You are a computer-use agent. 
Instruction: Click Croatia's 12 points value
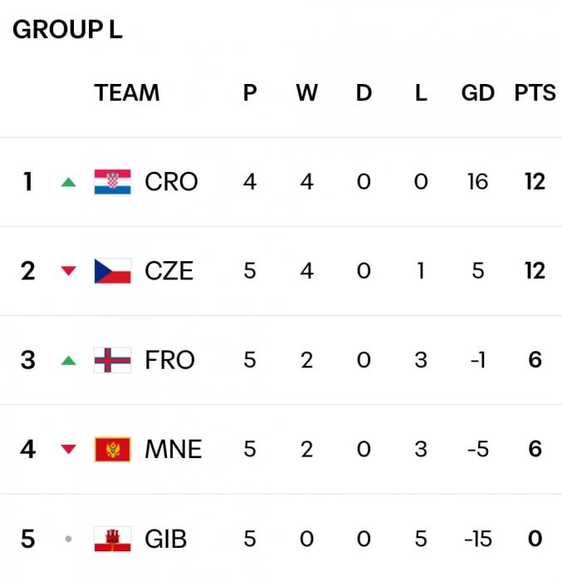tap(535, 181)
